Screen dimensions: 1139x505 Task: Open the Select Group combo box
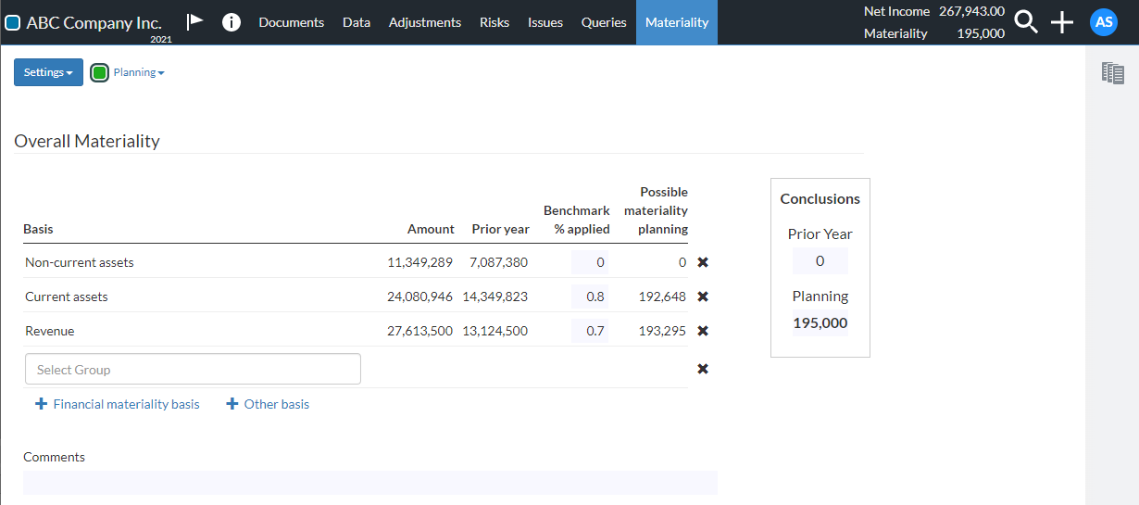pyautogui.click(x=193, y=369)
